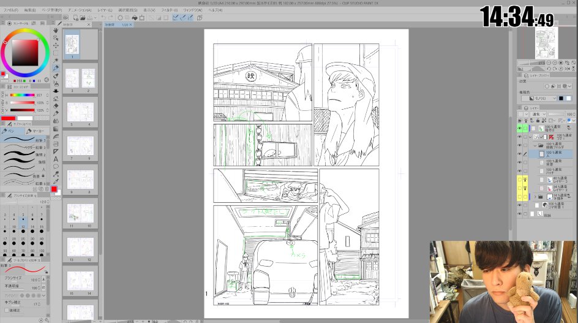Click the color wheel saturation square
Viewport: 578px width, 323px height.
click(25, 53)
